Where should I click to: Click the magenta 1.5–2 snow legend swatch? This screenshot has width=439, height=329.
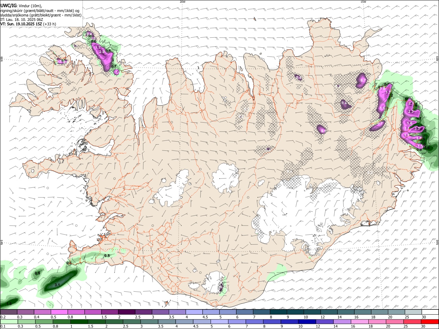click(x=110, y=312)
